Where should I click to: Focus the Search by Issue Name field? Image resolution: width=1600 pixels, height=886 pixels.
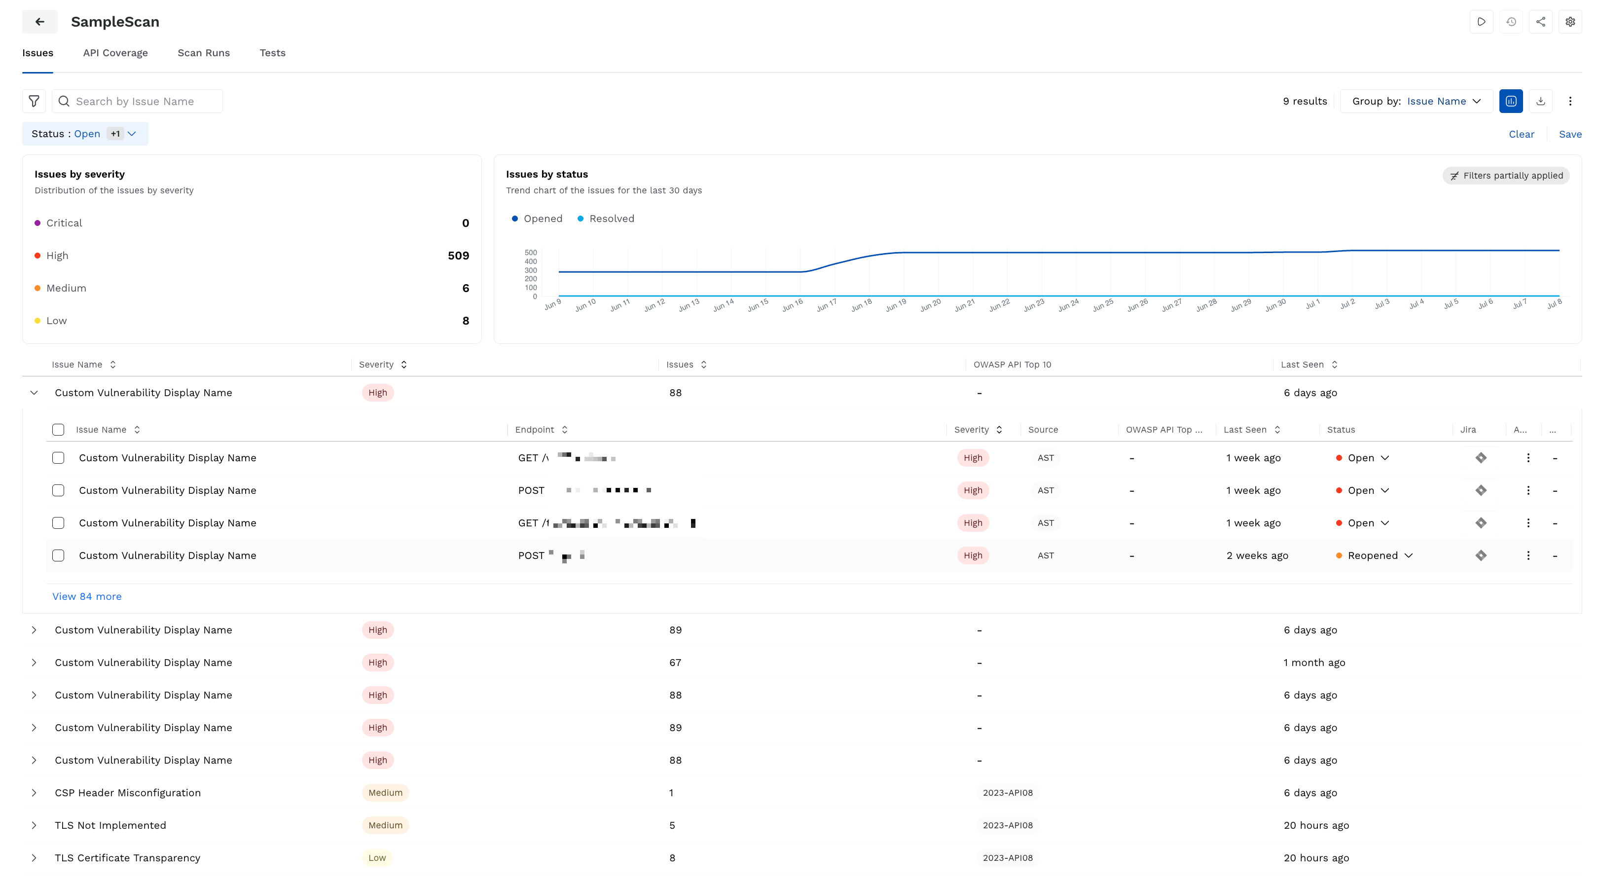click(137, 101)
